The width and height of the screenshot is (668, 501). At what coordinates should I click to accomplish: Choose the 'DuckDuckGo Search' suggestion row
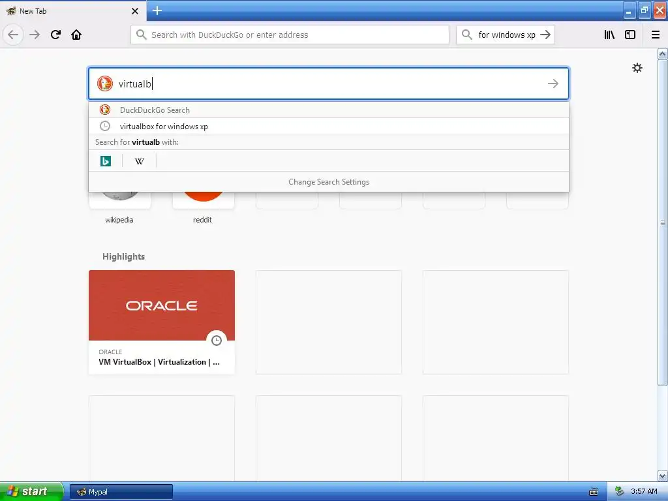[329, 110]
